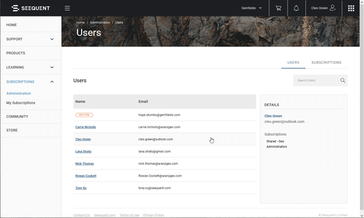Select the Users tab
Image resolution: width=364 pixels, height=218 pixels.
[293, 62]
